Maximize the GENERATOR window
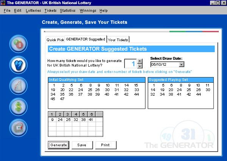The width and height of the screenshot is (227, 161). coord(218,3)
